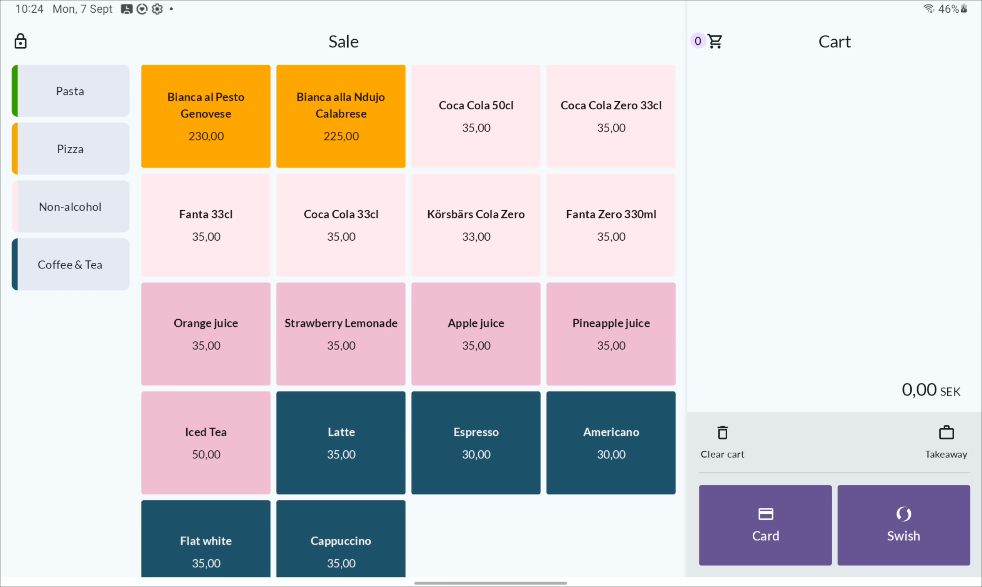Add an Espresso to the cart

pyautogui.click(x=476, y=443)
